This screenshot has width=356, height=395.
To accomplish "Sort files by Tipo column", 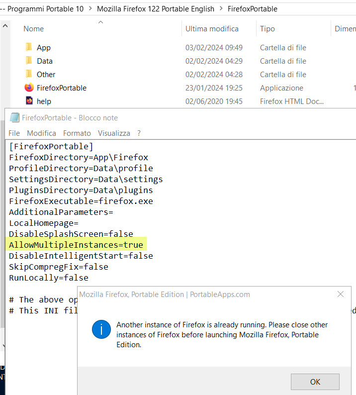I will pyautogui.click(x=267, y=29).
